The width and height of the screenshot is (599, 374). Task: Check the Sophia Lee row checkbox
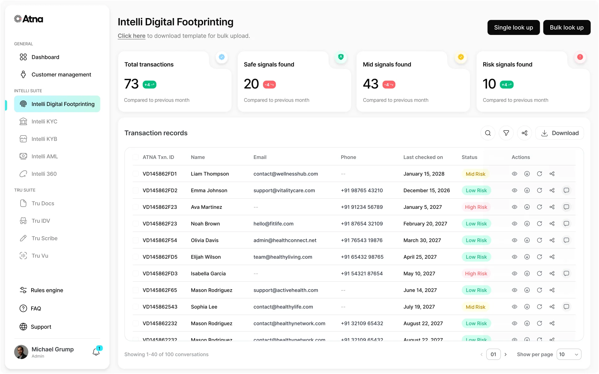click(x=135, y=307)
